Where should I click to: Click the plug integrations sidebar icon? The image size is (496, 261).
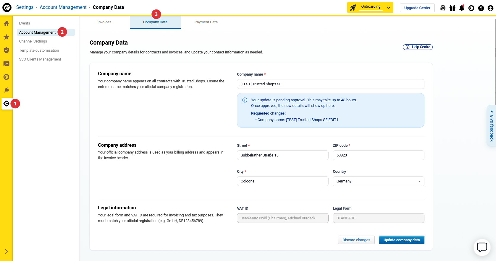coord(6,90)
